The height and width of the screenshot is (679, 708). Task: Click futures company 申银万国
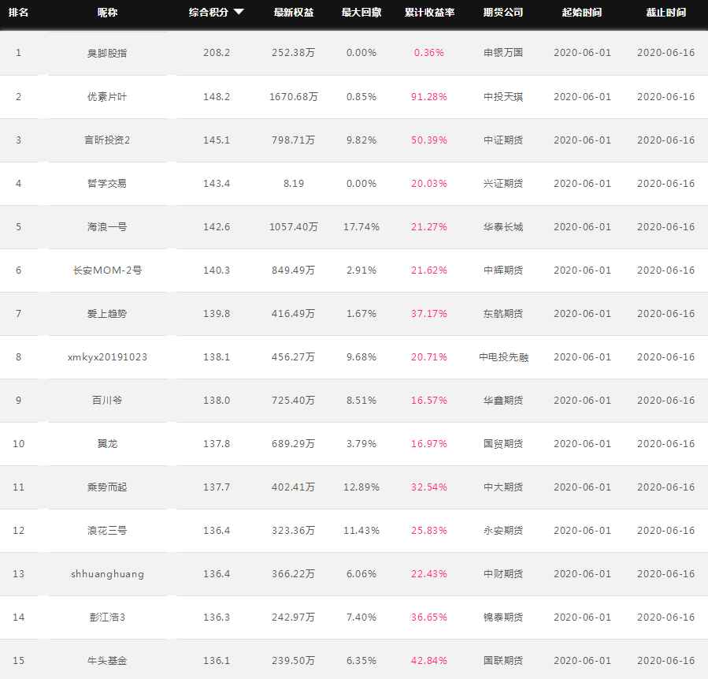(x=503, y=53)
